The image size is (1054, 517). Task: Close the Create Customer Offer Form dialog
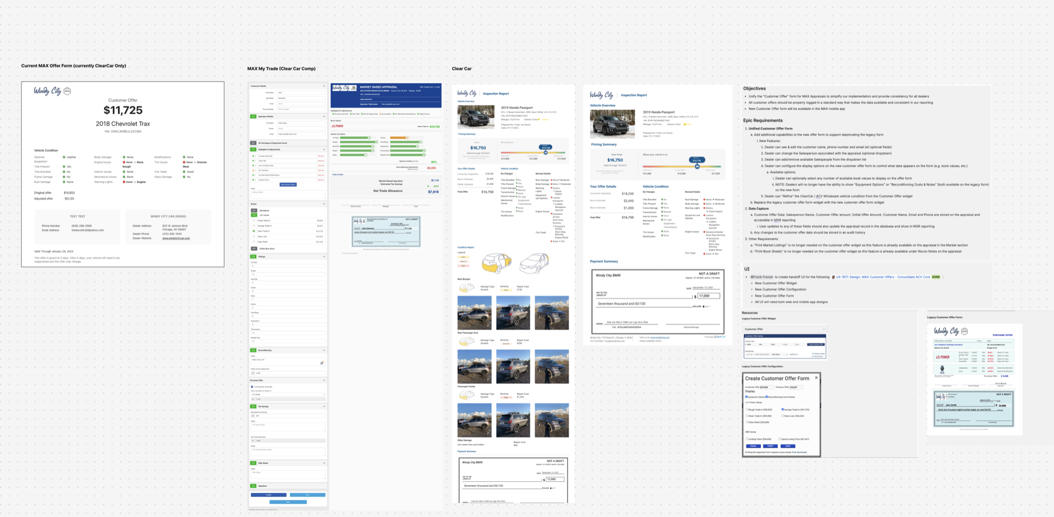[816, 378]
